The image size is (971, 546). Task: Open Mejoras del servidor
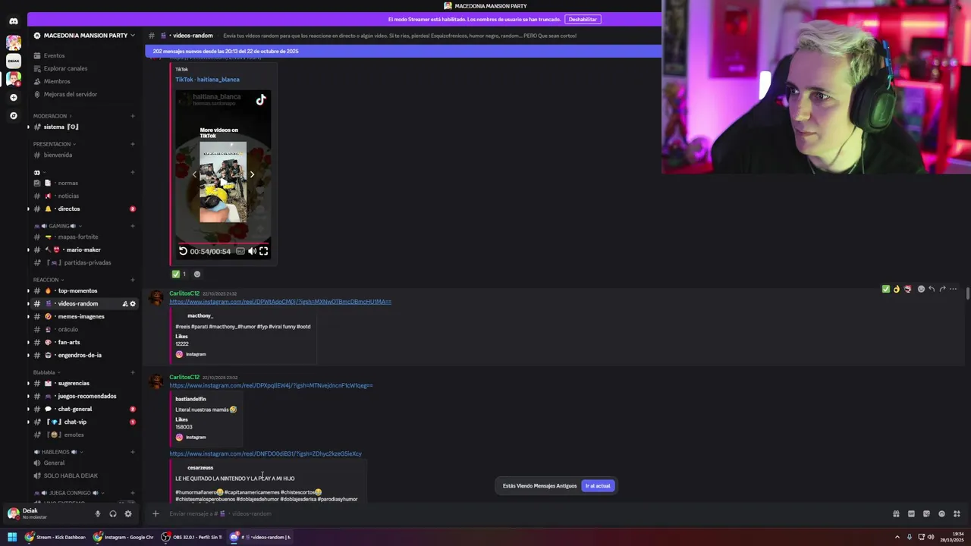click(71, 94)
